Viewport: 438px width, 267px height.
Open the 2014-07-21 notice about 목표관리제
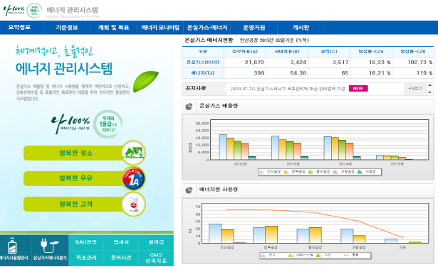coord(288,89)
